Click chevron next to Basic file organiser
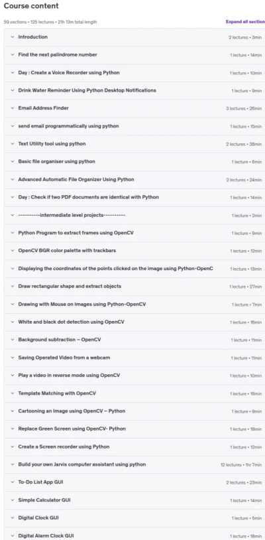 13,161
